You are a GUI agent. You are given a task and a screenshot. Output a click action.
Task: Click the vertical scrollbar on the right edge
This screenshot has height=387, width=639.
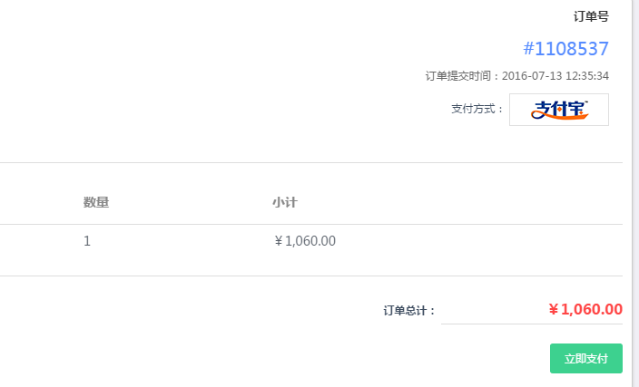(634, 181)
